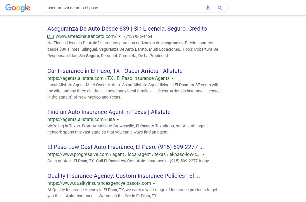Open Quality Insurance Agency result
This screenshot has width=306, height=202.
[124, 176]
